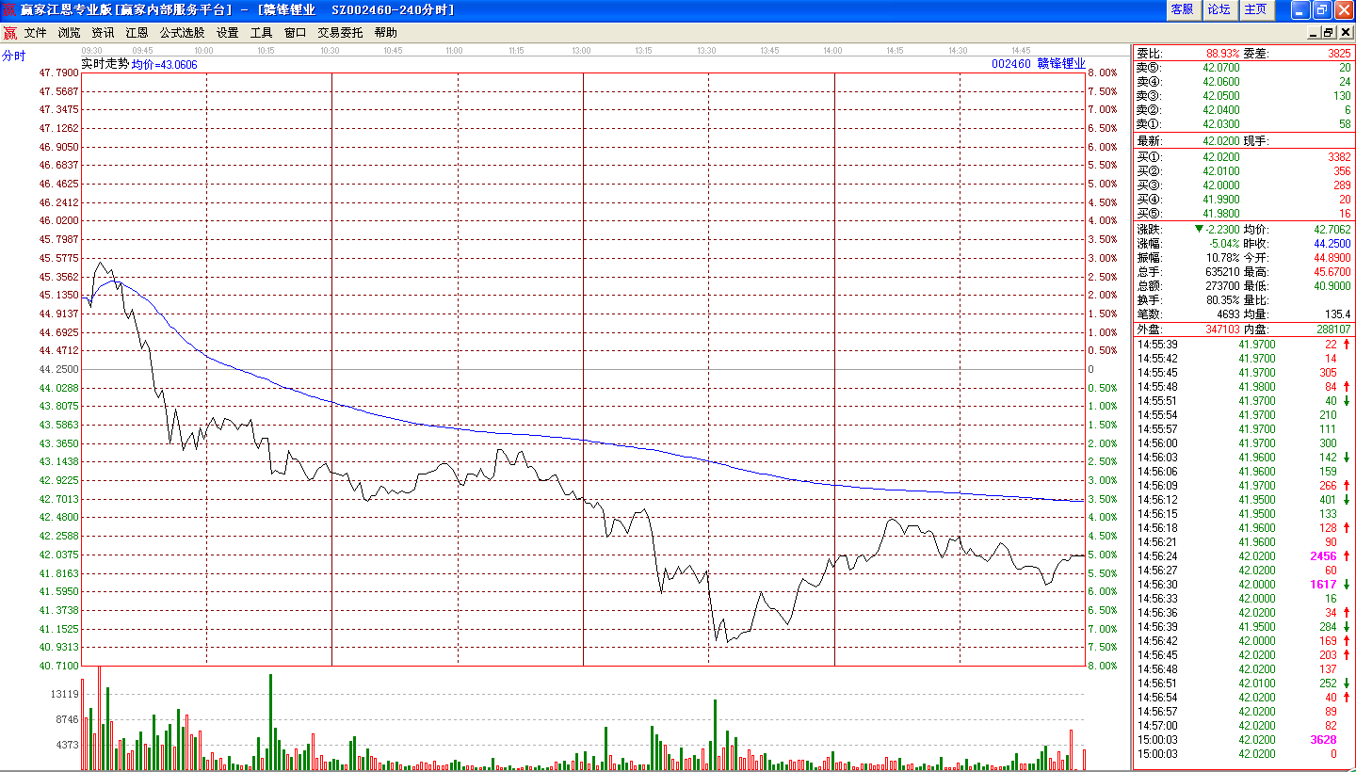
Task: Select the 14:56:30 tick with volume 1617
Action: 1243,585
